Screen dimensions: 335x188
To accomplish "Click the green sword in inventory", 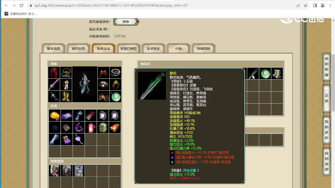I will pos(253,73).
